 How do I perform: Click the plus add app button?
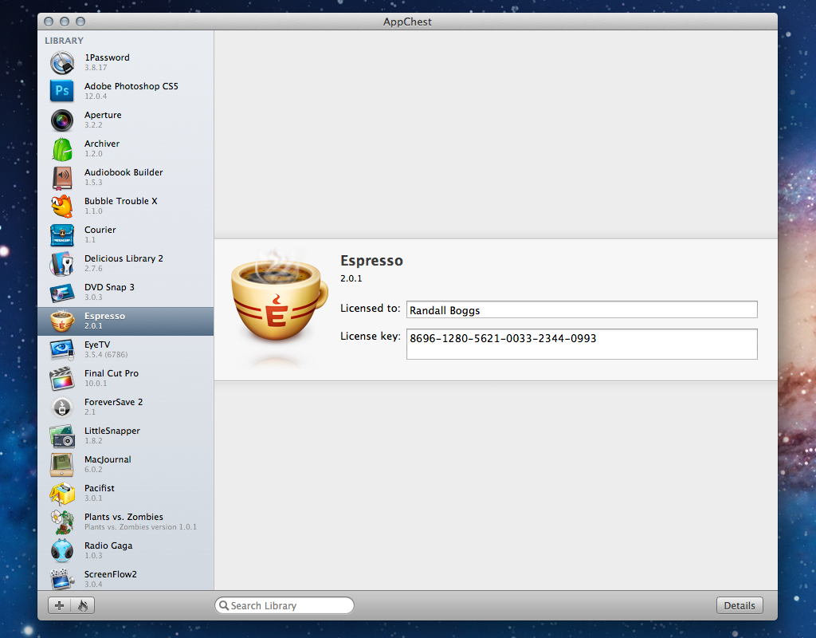pyautogui.click(x=59, y=605)
